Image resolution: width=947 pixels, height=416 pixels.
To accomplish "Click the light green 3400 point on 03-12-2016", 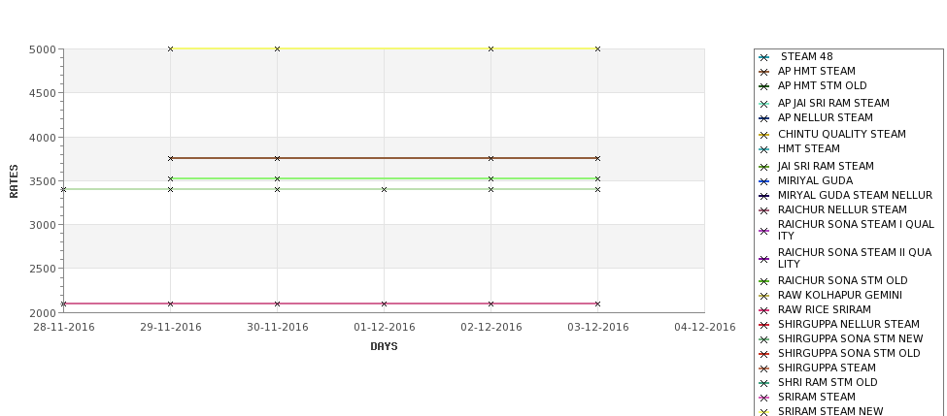I will tap(598, 190).
